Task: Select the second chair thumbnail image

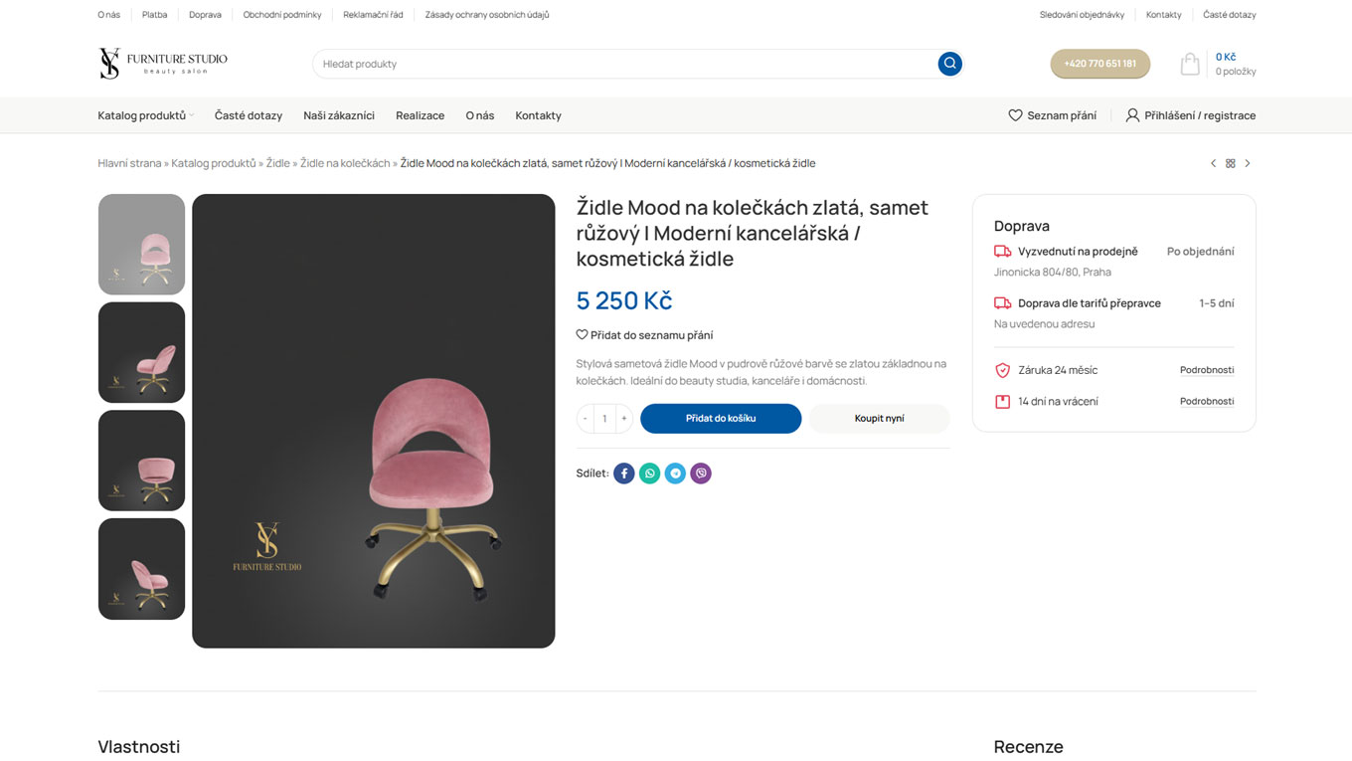Action: [x=141, y=352]
